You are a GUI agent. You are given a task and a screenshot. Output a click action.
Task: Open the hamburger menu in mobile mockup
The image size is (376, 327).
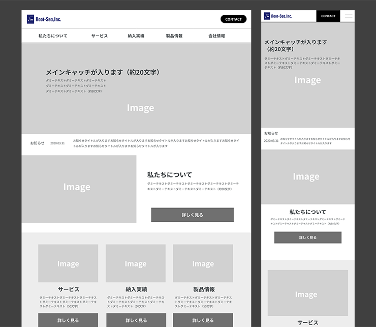[x=349, y=16]
